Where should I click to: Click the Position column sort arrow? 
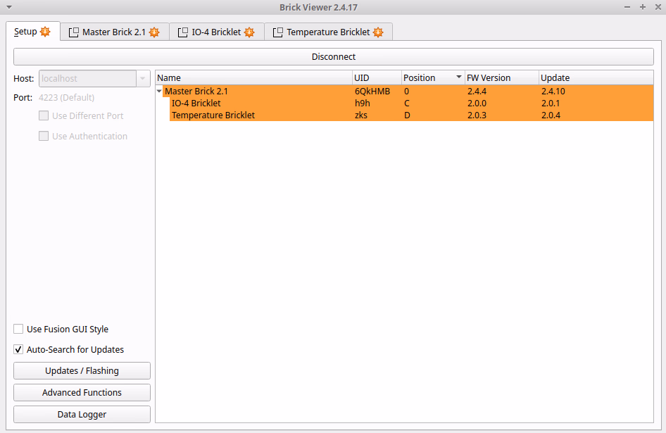pyautogui.click(x=459, y=77)
